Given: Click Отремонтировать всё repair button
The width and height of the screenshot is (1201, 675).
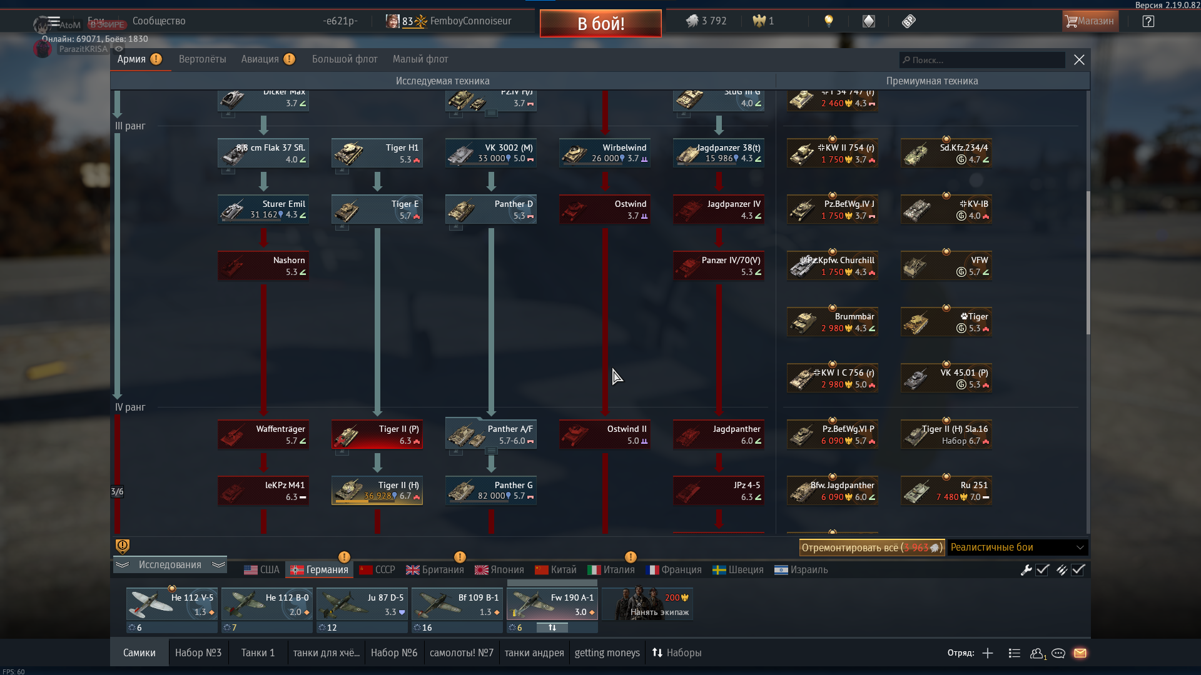Looking at the screenshot, I should coord(871,547).
